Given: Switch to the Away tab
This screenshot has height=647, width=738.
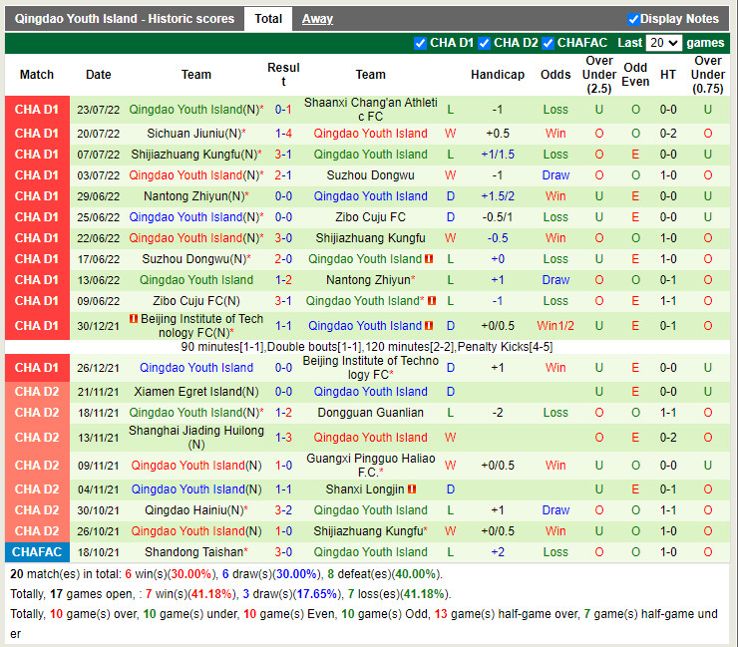Looking at the screenshot, I should click(x=317, y=19).
